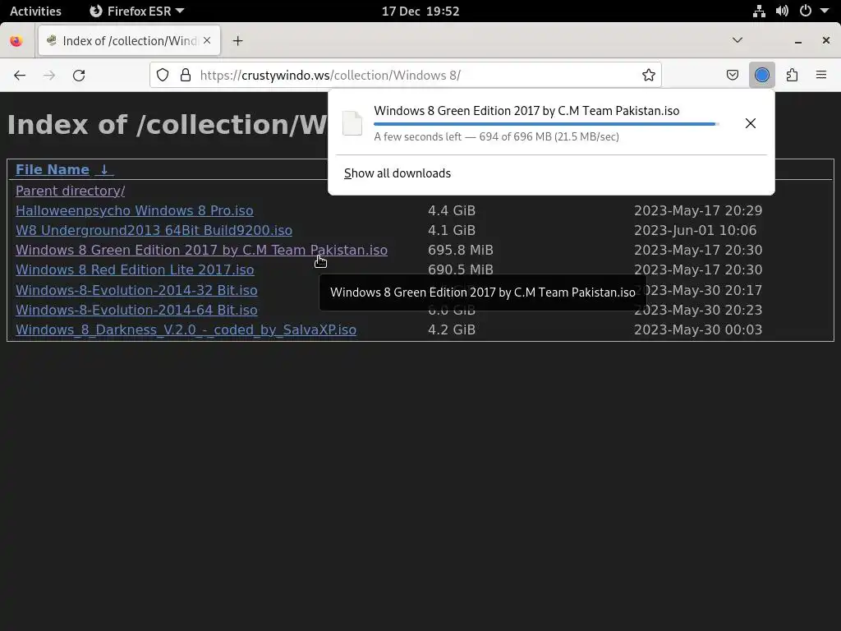The image size is (841, 631).
Task: Click the forward navigation arrow
Action: coord(49,75)
